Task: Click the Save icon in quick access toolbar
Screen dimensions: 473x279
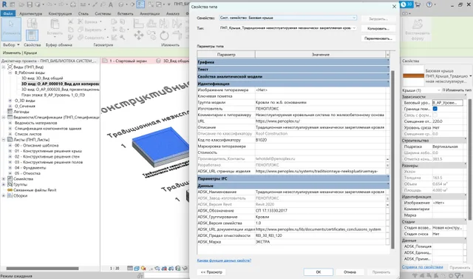Action: point(30,4)
